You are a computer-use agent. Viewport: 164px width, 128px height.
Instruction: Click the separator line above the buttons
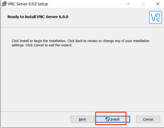click(x=80, y=112)
